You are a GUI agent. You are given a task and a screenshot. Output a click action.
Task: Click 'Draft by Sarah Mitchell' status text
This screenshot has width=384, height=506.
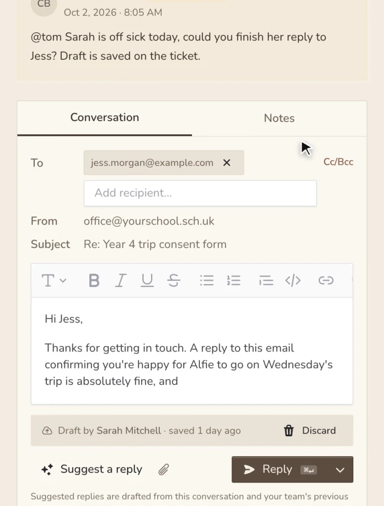click(x=109, y=431)
